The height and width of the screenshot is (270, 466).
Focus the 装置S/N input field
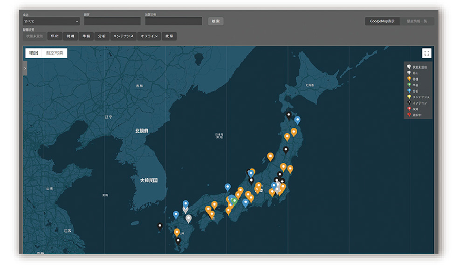click(x=173, y=21)
